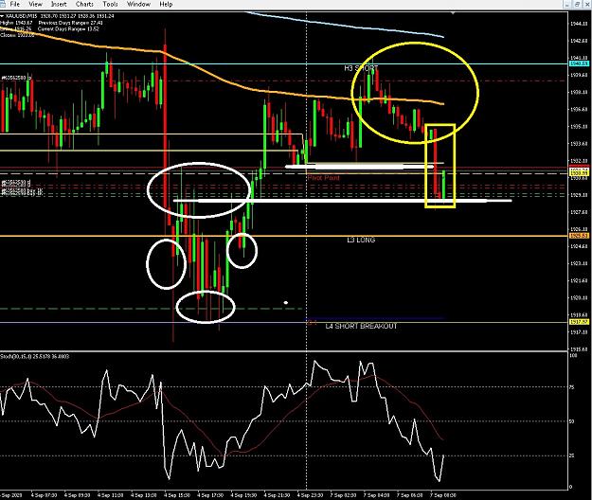Click the stochastic 50 level label

(x=571, y=421)
